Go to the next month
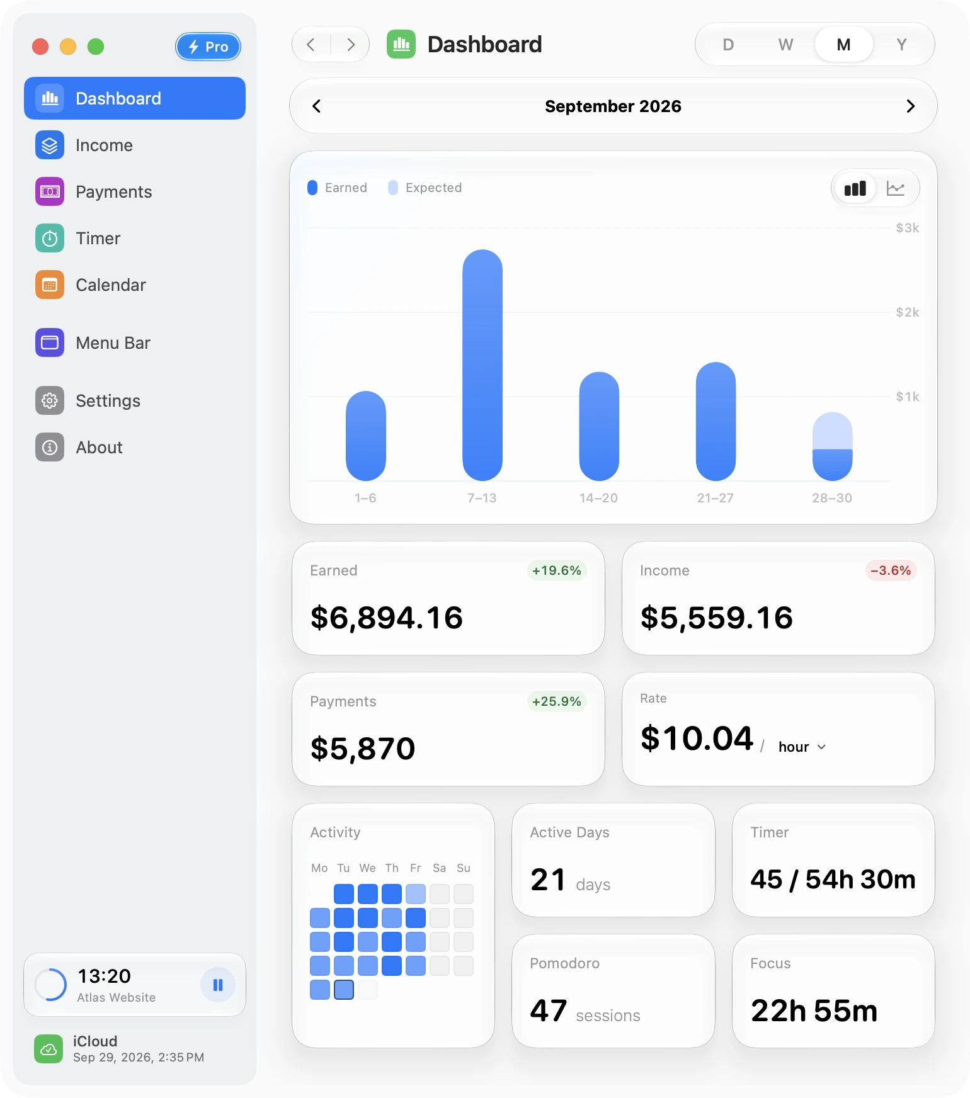The height and width of the screenshot is (1098, 970). point(910,106)
